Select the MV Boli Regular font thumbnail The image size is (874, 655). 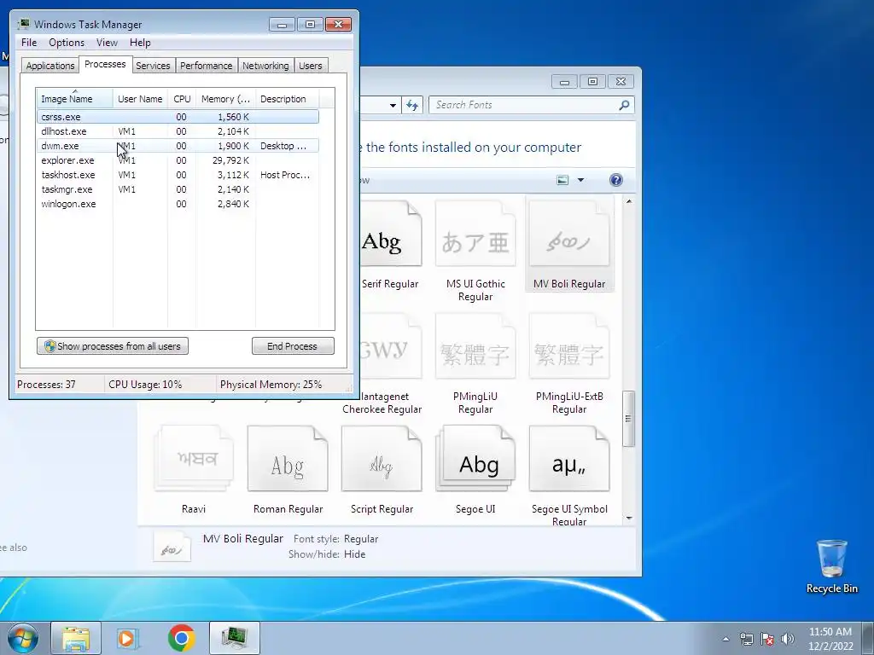click(x=569, y=245)
